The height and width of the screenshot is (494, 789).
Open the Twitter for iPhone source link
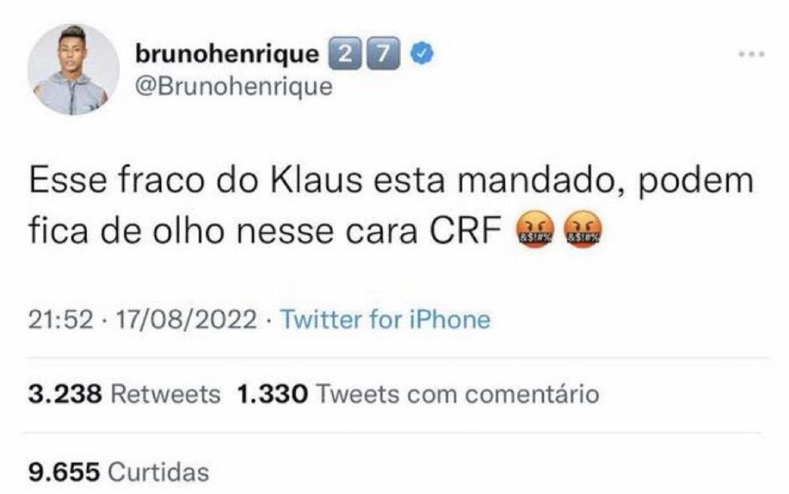386,319
